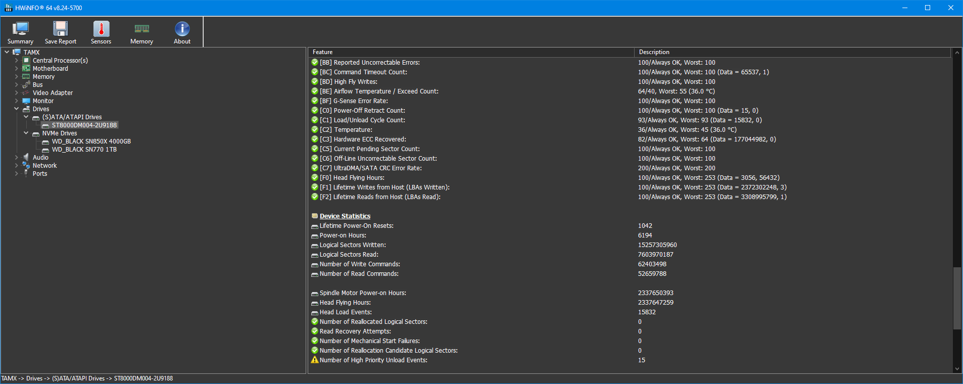
Task: Collapse the TAMX root node
Action: (x=7, y=52)
